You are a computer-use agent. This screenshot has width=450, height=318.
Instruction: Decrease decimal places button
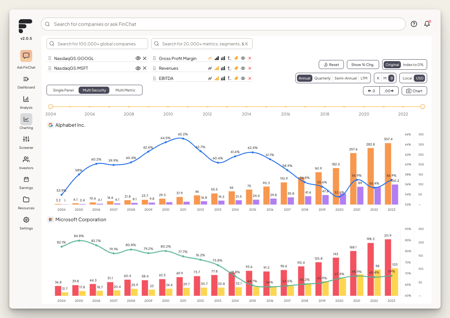371,91
